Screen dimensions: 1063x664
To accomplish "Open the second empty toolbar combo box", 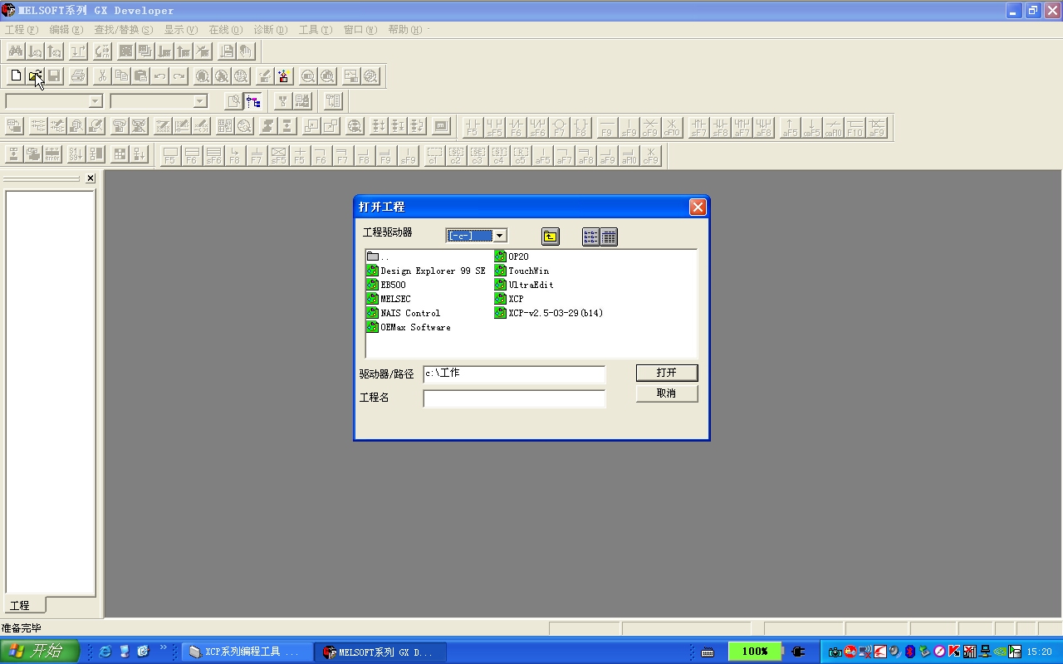I will click(x=199, y=101).
